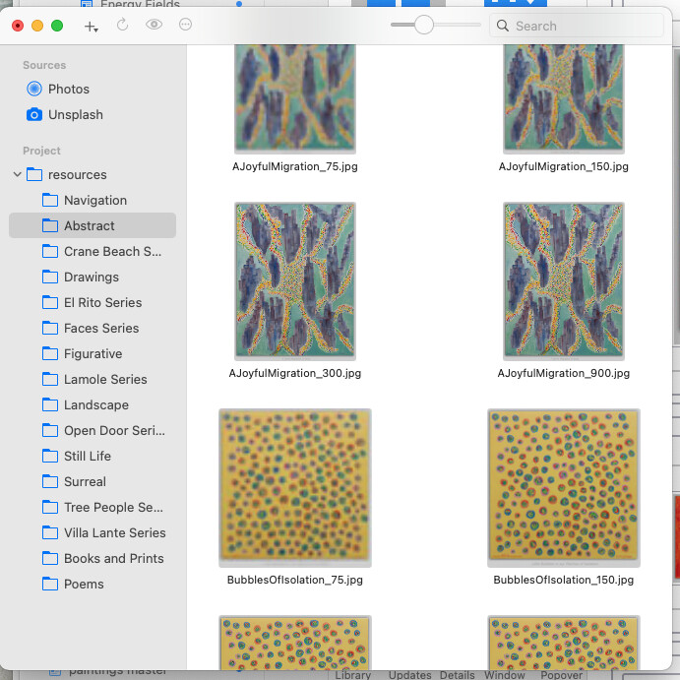
Task: Select Unsplash source in sidebar
Action: [x=93, y=114]
